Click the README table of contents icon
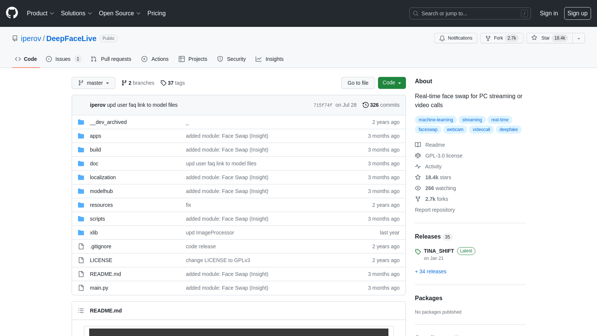Viewport: 597px width, 336px height. [81, 311]
